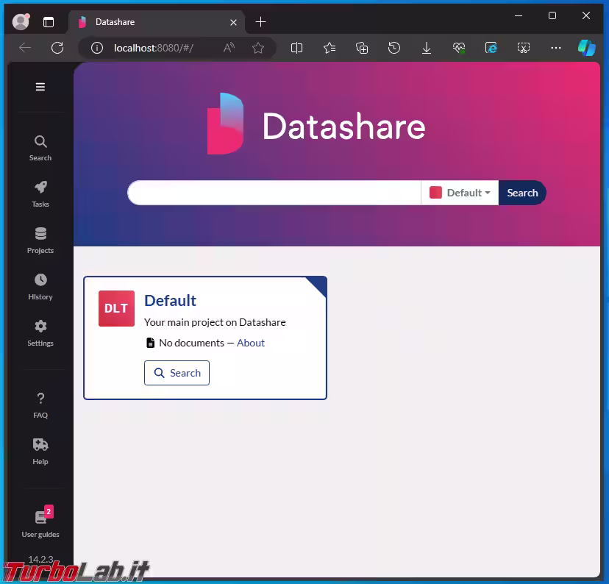Viewport: 609px width, 584px height.
Task: Expand the Default project dropdown in search bar
Action: point(460,193)
